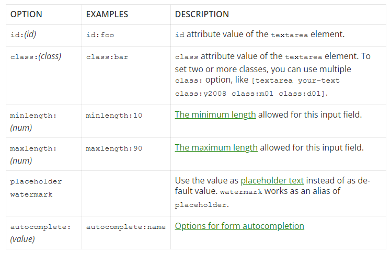Click the "placeholder text" hyperlink
391x253 pixels.
click(272, 181)
